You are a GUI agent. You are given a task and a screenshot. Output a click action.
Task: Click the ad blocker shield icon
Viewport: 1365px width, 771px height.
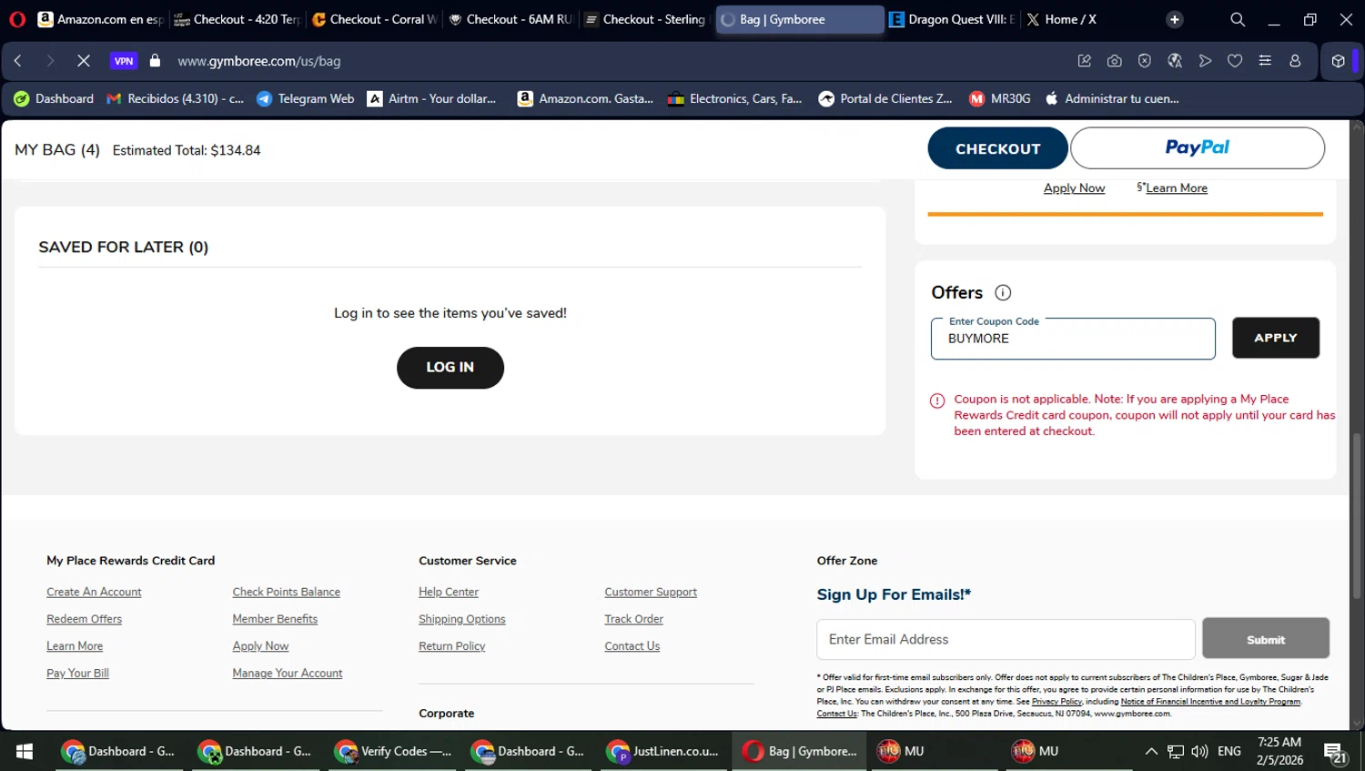1145,61
